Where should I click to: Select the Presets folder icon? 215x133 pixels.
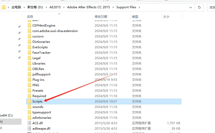point(29,91)
